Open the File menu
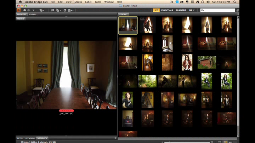The width and height of the screenshot is (255, 143). click(x=53, y=2)
